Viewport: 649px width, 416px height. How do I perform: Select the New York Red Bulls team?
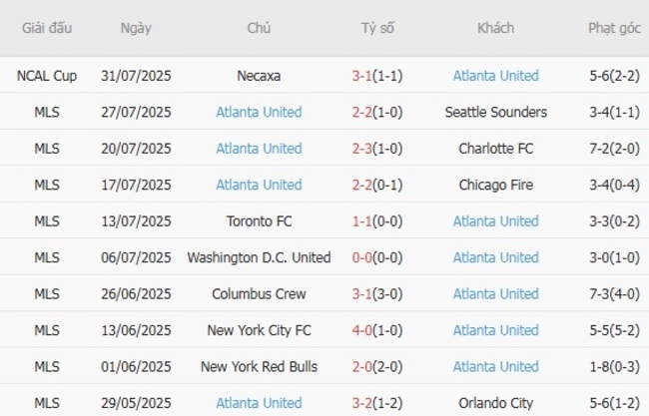[x=259, y=367]
